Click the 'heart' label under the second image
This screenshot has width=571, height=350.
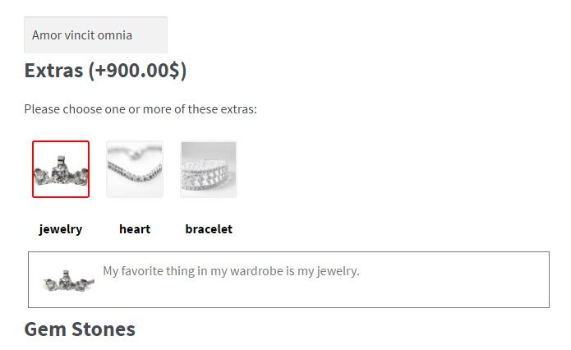135,229
